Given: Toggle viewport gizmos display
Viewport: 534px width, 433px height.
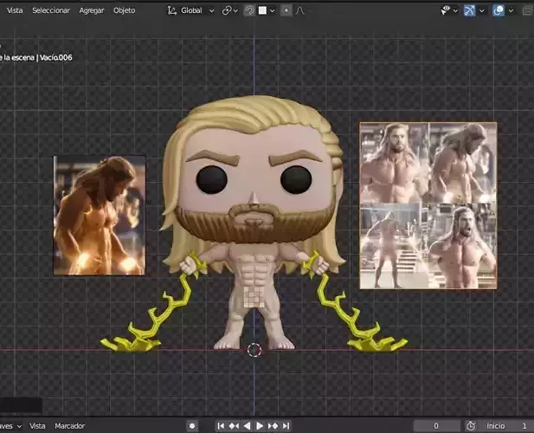Looking at the screenshot, I should pos(469,10).
